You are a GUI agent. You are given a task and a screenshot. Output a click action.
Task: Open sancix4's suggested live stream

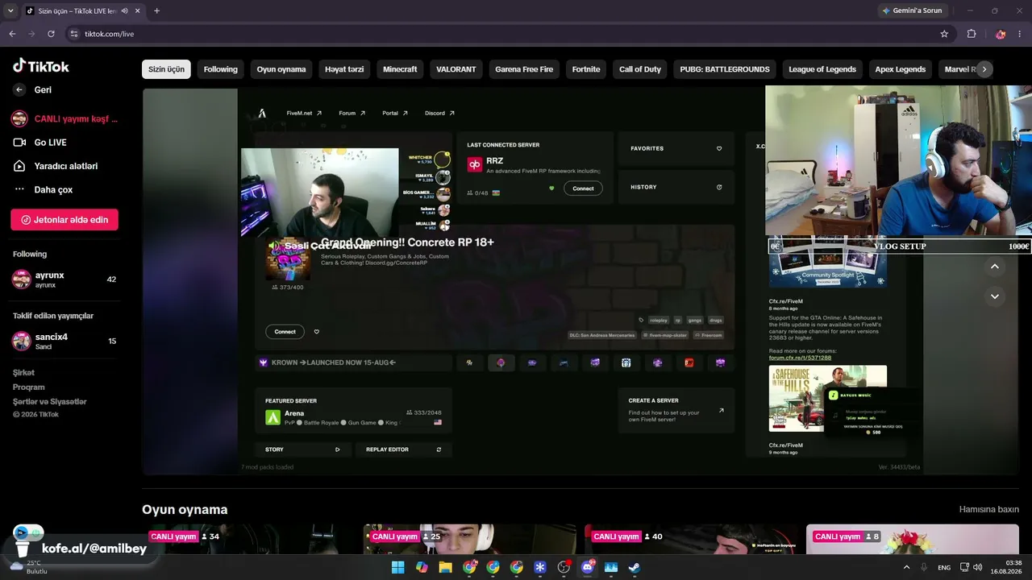click(x=64, y=341)
